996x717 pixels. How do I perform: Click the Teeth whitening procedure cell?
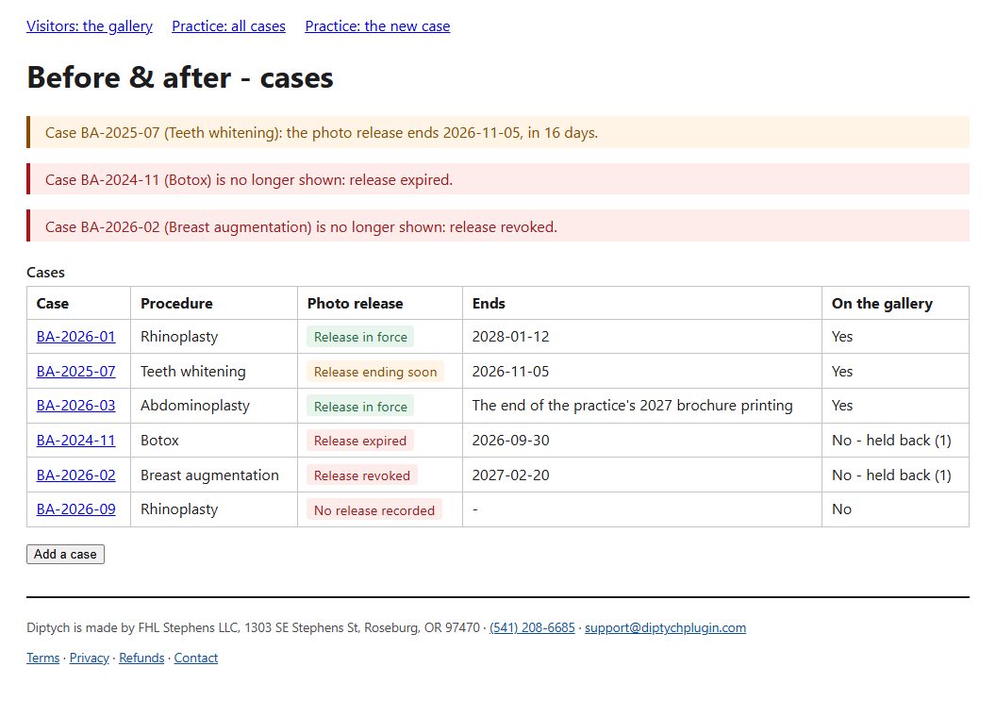point(214,371)
